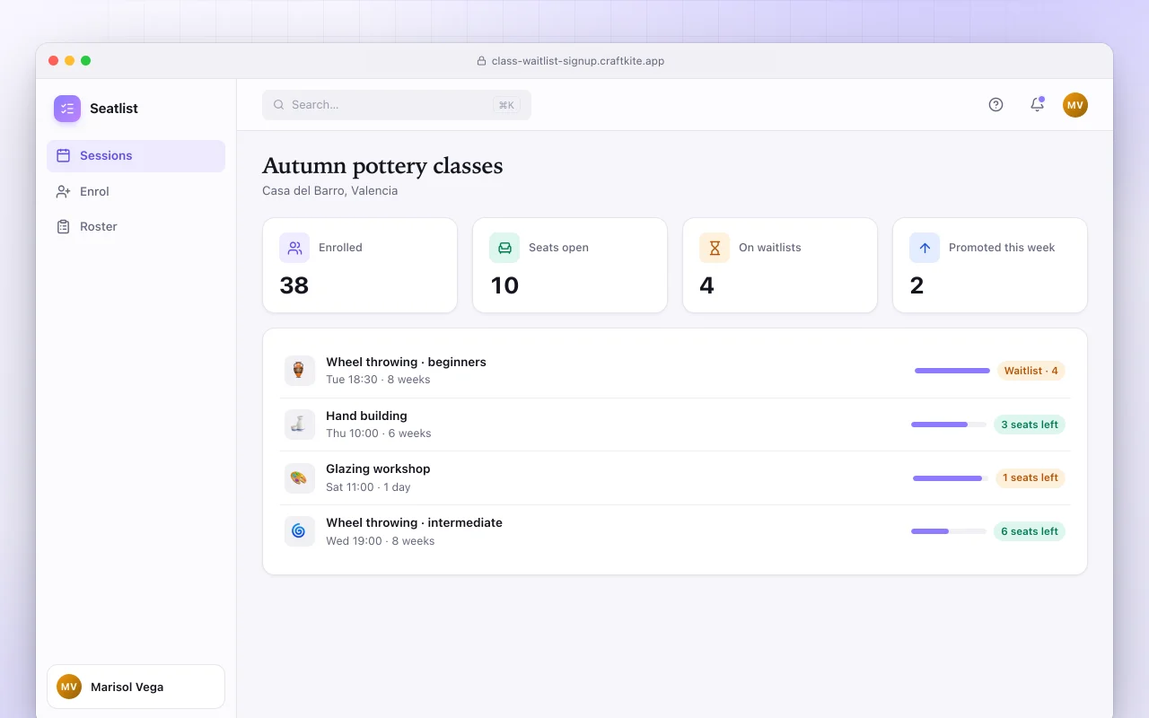
Task: Click the 3 seats left badge
Action: click(1030, 425)
